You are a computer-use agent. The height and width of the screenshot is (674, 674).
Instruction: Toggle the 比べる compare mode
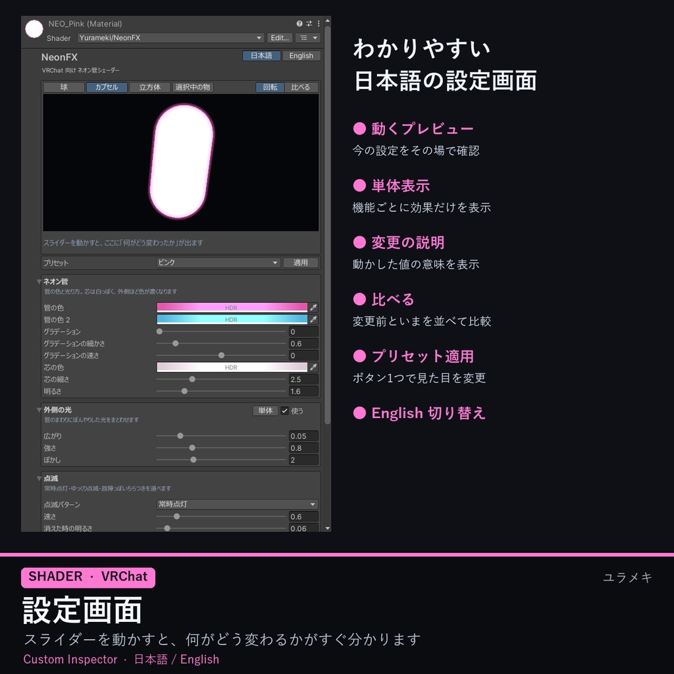(300, 88)
